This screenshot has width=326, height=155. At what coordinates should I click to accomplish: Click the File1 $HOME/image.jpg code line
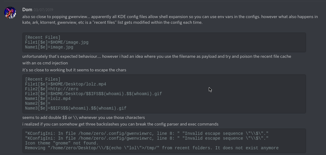57,42
